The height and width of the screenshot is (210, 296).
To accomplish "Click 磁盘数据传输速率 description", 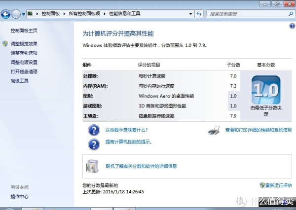I will tap(156, 116).
